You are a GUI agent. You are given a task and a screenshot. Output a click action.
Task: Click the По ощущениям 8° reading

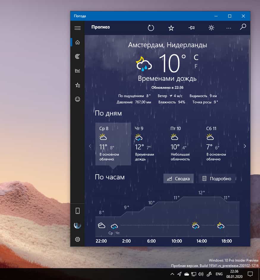134,96
